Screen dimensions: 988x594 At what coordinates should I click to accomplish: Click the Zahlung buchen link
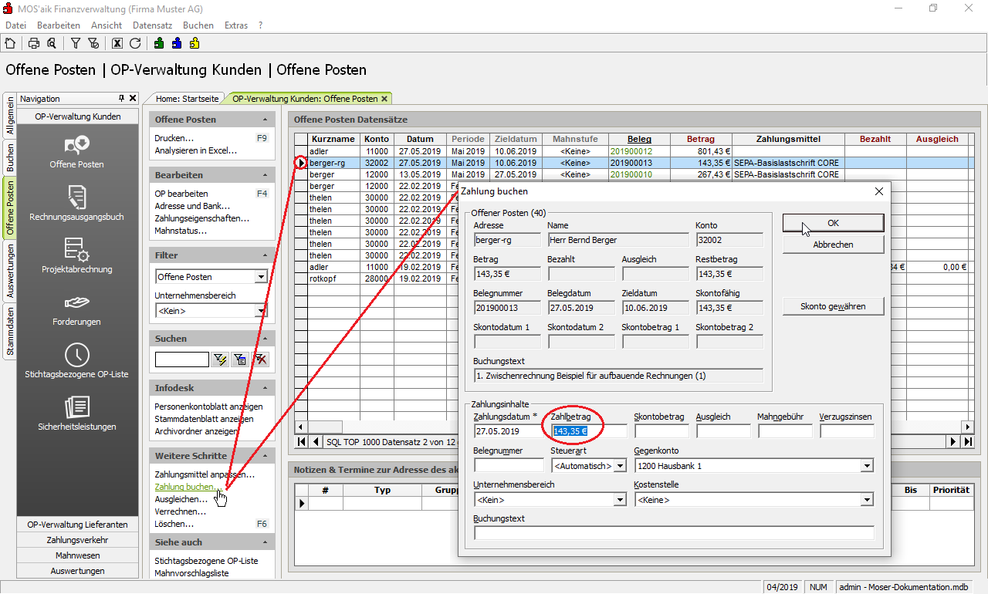pyautogui.click(x=185, y=488)
